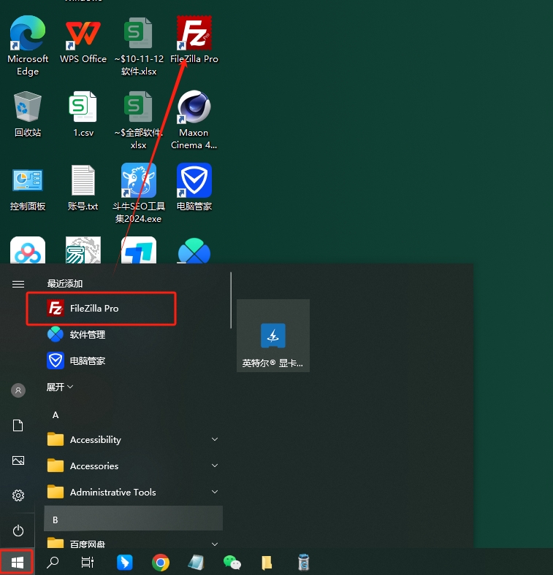553x575 pixels.
Task: Click the Power button in Start
Action: (x=18, y=530)
